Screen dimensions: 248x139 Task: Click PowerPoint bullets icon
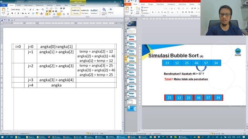(183, 8)
